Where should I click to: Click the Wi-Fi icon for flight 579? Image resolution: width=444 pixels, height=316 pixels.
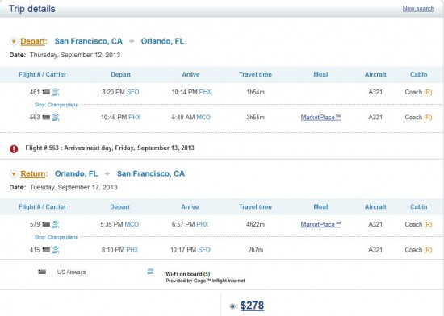56,224
